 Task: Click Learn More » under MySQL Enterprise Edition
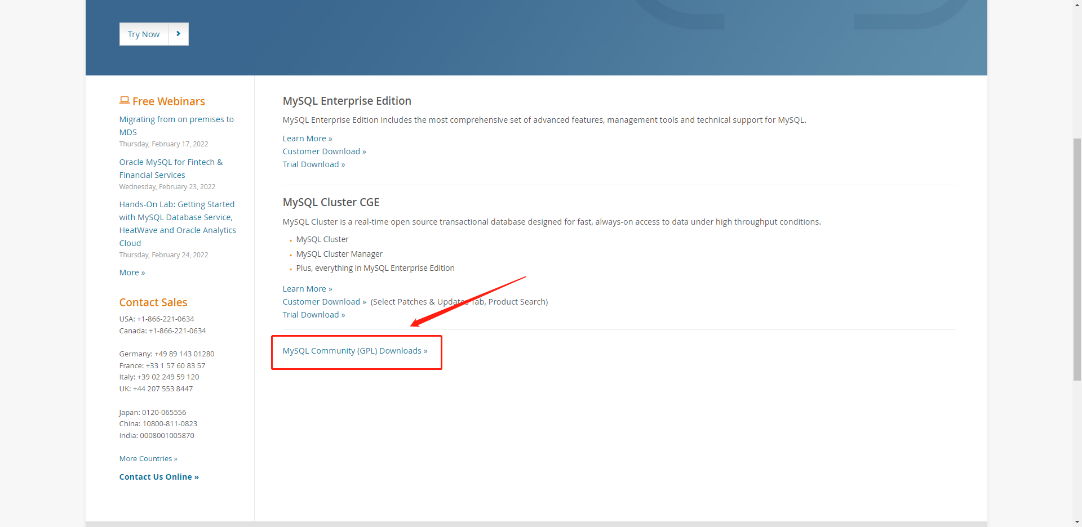[x=308, y=139]
